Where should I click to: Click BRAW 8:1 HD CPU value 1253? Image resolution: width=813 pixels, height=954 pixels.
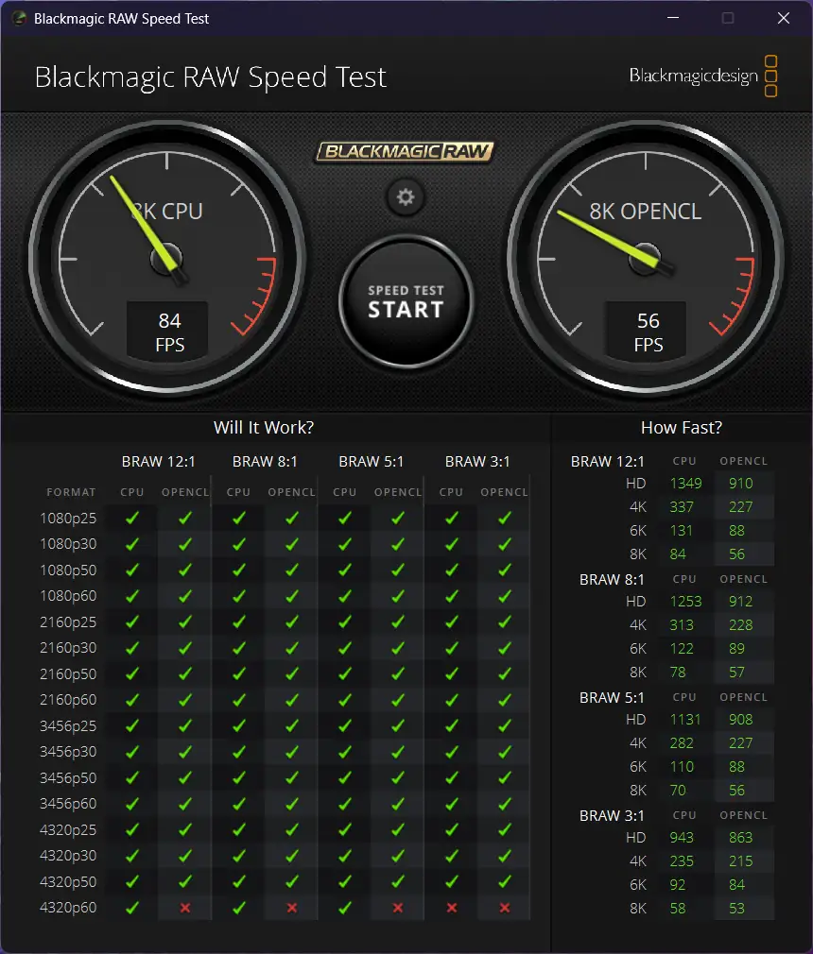coord(685,602)
